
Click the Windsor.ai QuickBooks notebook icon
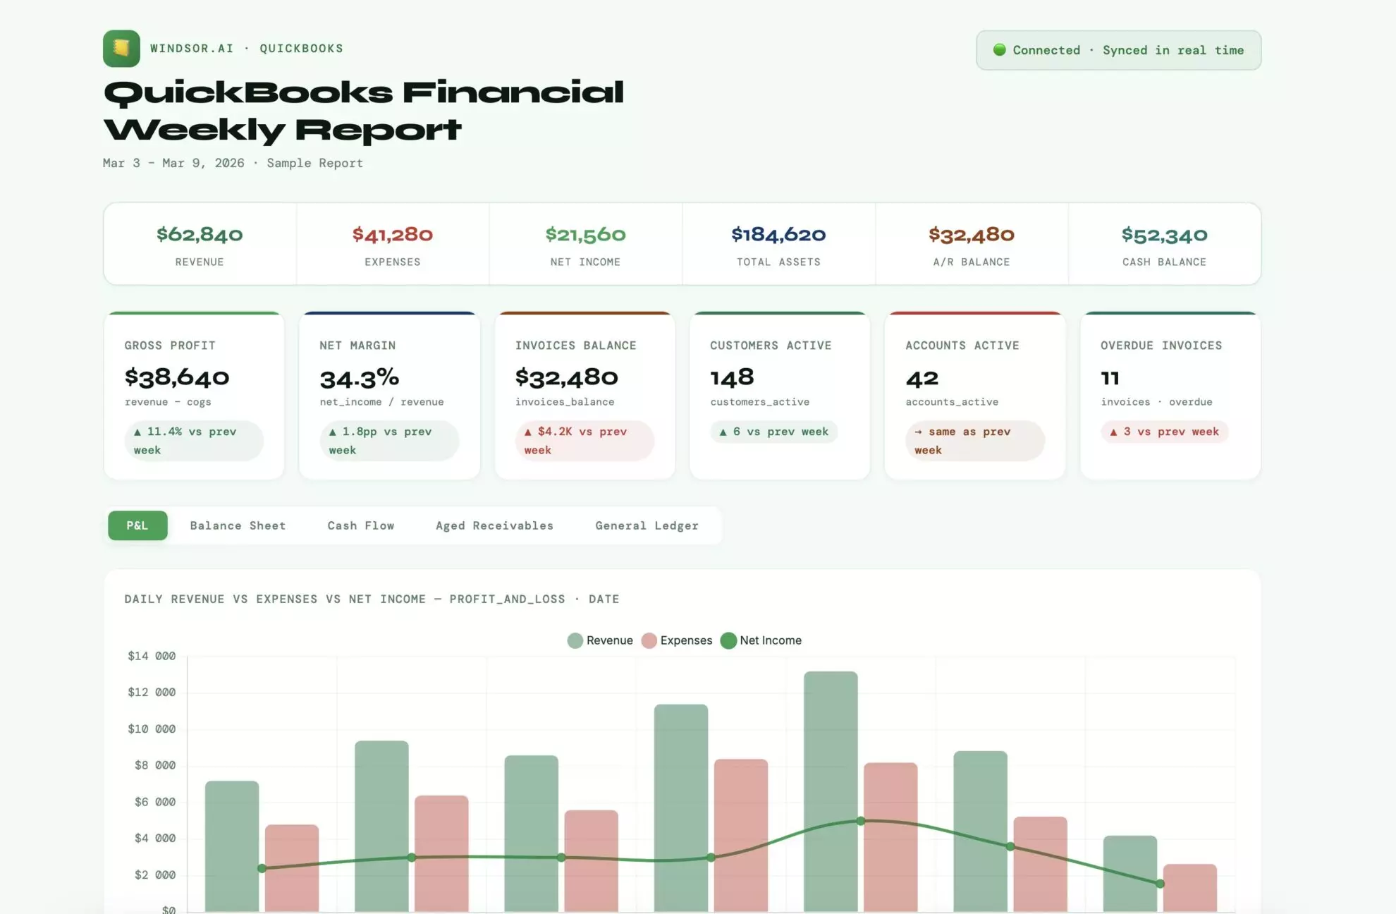point(121,49)
